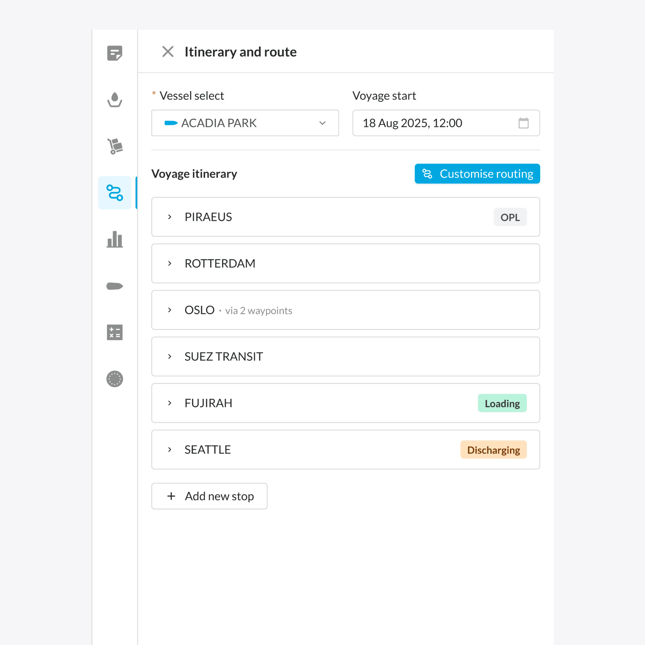Open the calculator sidebar icon
Screen dimensions: 645x645
coord(115,332)
